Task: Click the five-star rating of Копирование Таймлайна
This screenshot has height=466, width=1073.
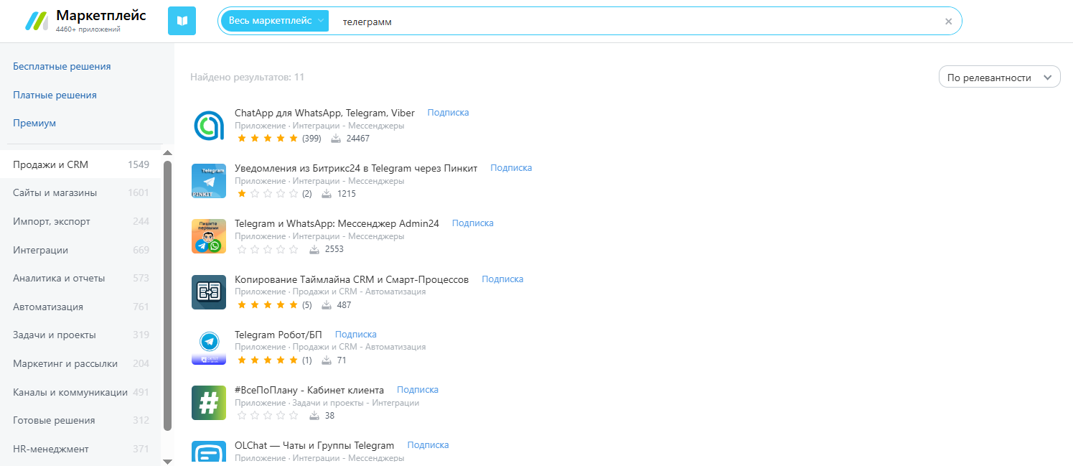Action: pyautogui.click(x=267, y=304)
